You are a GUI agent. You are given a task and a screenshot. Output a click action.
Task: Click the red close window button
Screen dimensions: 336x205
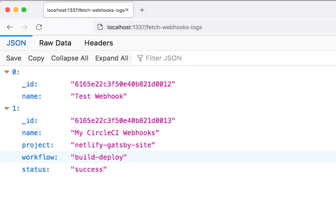click(x=8, y=10)
